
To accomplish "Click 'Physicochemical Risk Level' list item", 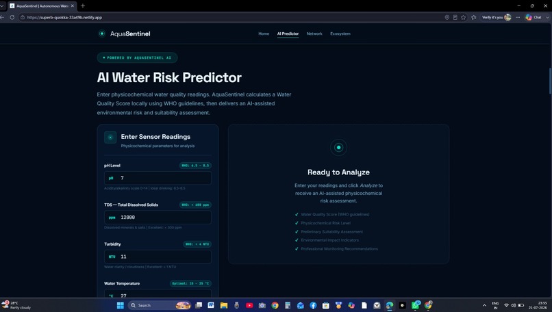I will coord(325,223).
